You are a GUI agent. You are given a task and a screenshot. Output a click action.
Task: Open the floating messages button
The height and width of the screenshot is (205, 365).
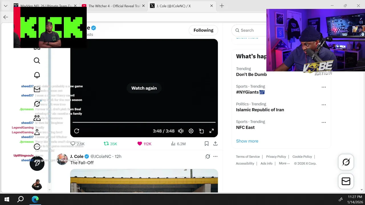(346, 181)
